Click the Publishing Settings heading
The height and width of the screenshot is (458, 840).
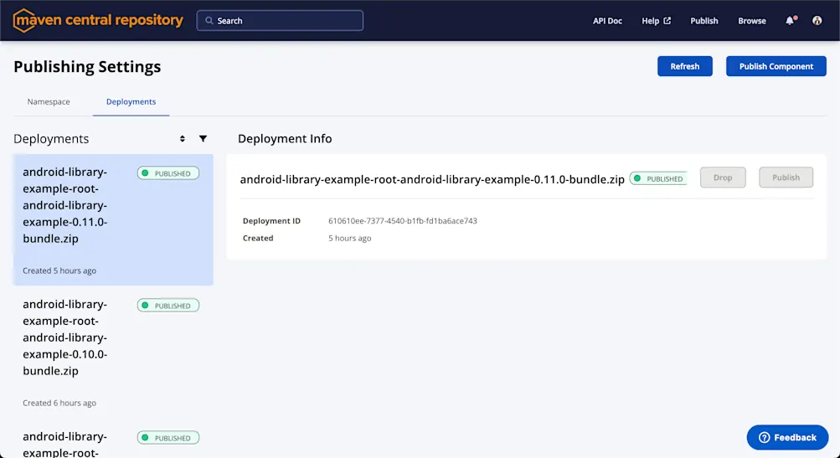pyautogui.click(x=87, y=66)
